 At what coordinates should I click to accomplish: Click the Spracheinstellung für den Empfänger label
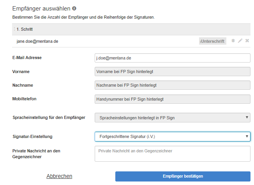[x=49, y=117]
